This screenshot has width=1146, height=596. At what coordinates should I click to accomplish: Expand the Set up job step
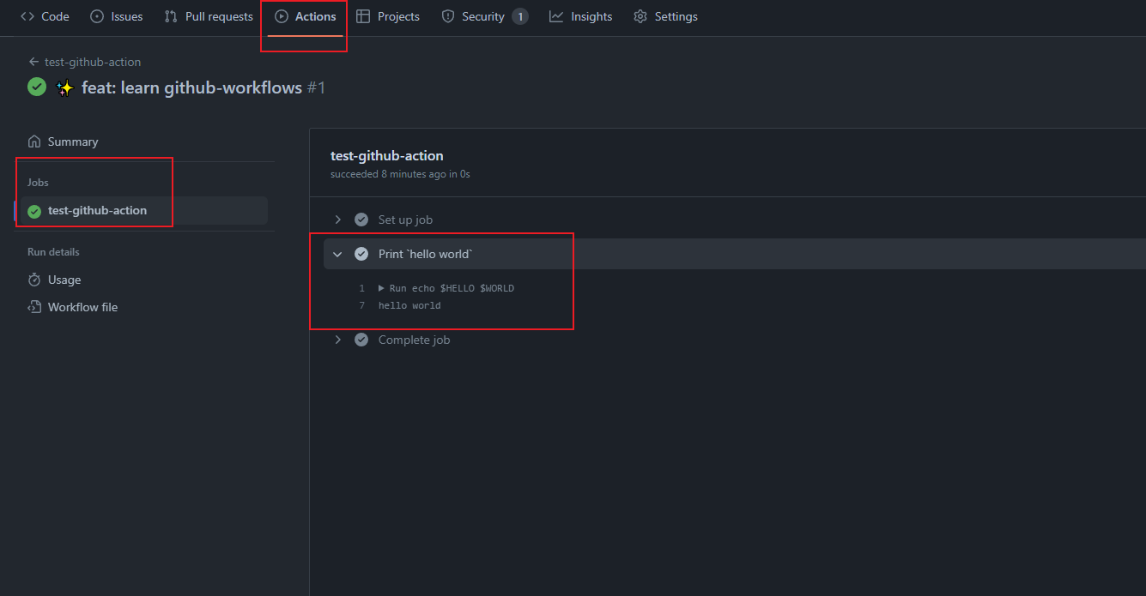pos(338,220)
